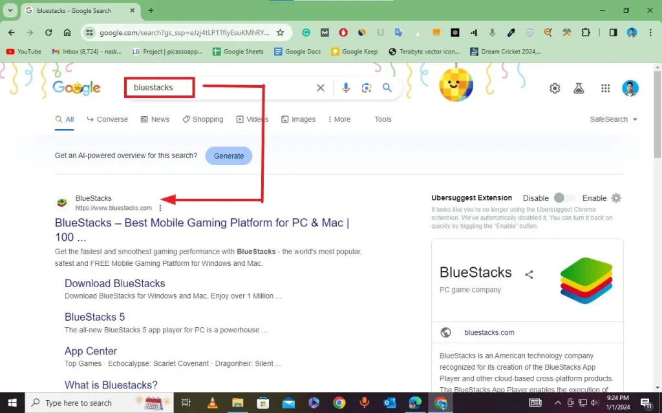The image size is (662, 413).
Task: Search by image using Google Lens icon
Action: pos(366,88)
